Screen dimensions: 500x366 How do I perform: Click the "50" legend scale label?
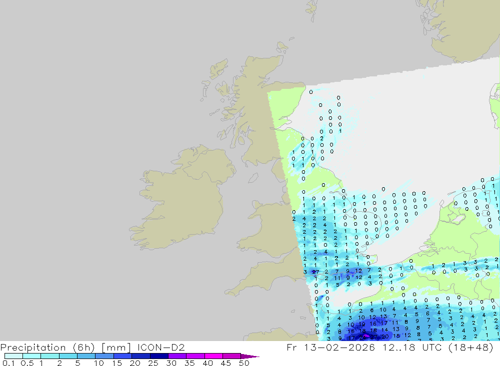tap(244, 363)
